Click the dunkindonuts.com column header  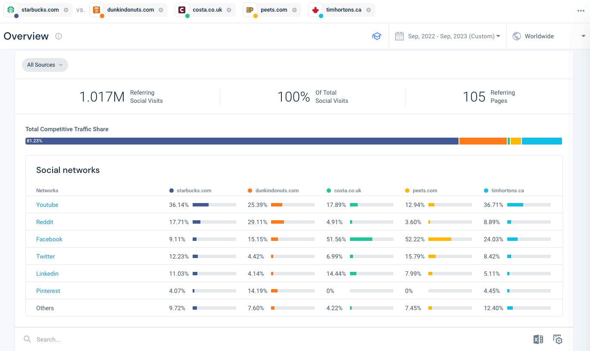(x=273, y=191)
